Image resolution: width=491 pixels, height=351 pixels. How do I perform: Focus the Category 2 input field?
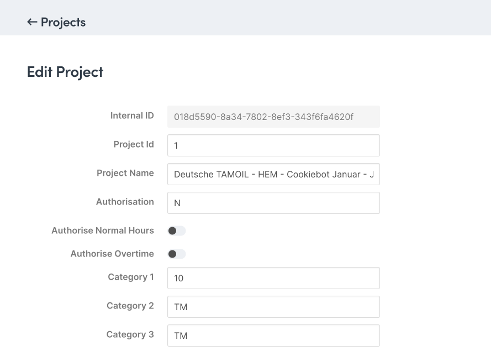point(273,307)
